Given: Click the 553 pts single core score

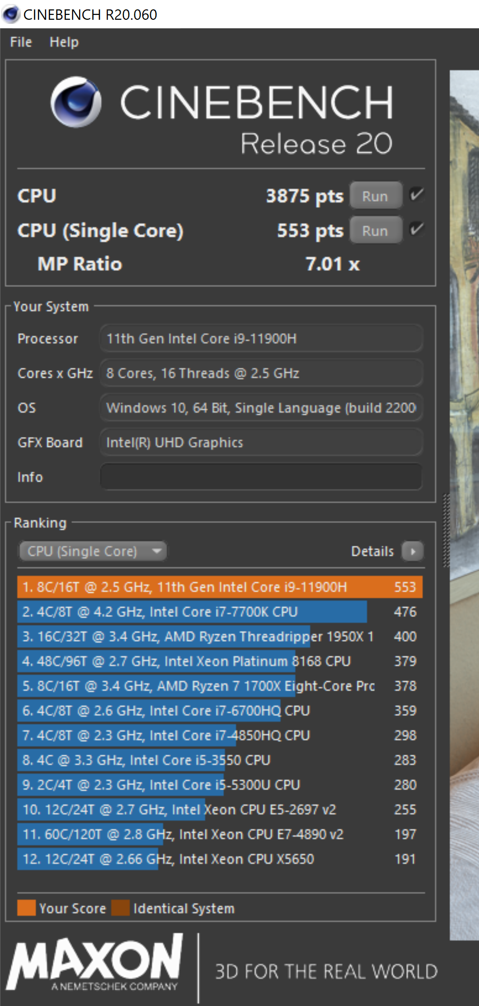Looking at the screenshot, I should click(310, 231).
